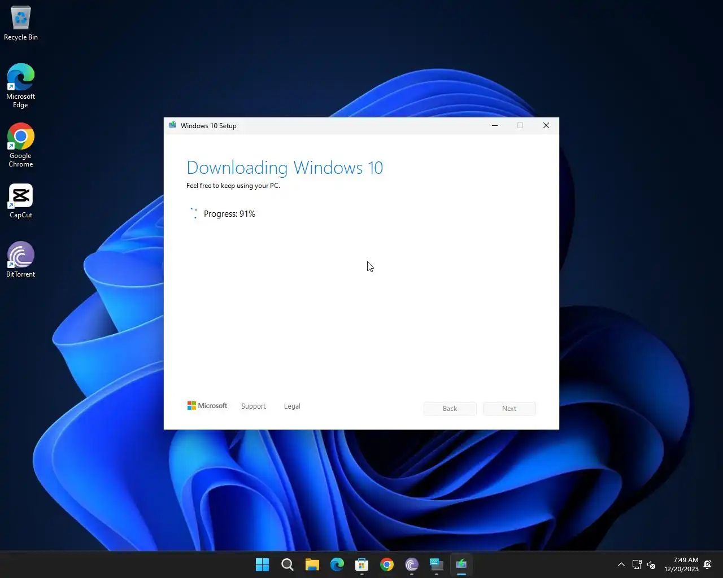Open Microsoft Store from the taskbar
723x578 pixels.
[362, 564]
